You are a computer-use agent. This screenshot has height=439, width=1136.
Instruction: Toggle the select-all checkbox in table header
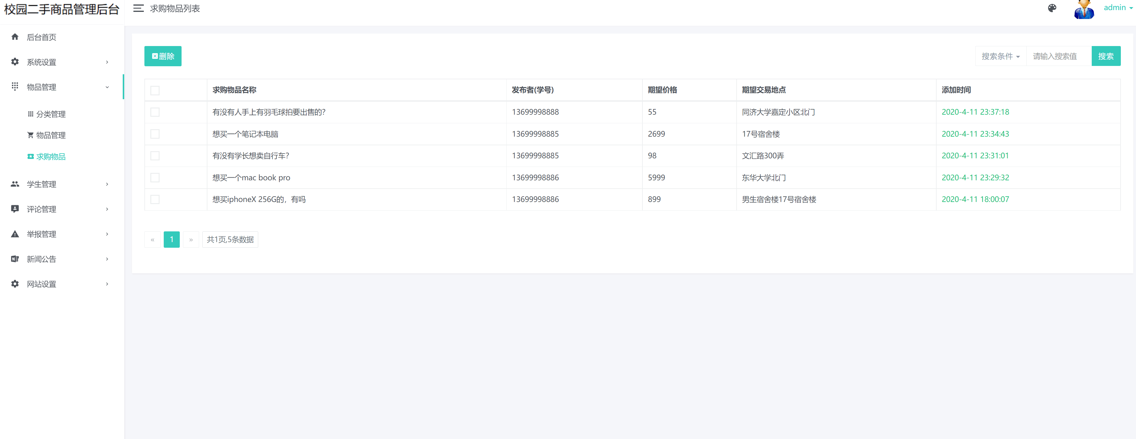pyautogui.click(x=155, y=90)
